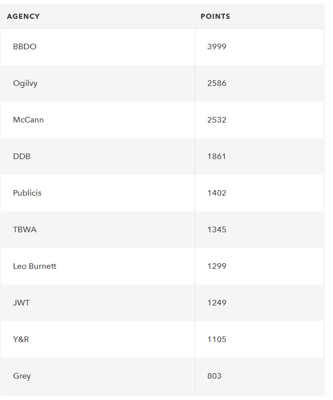This screenshot has height=400, width=333.
Task: Click the 1861 points value
Action: 217,157
